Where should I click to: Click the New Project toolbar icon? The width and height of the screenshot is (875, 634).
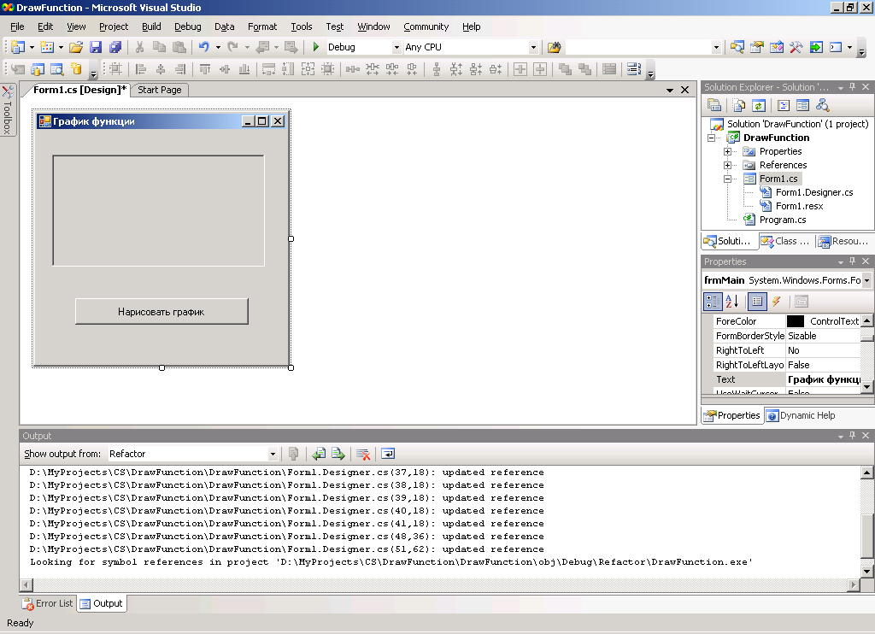18,48
